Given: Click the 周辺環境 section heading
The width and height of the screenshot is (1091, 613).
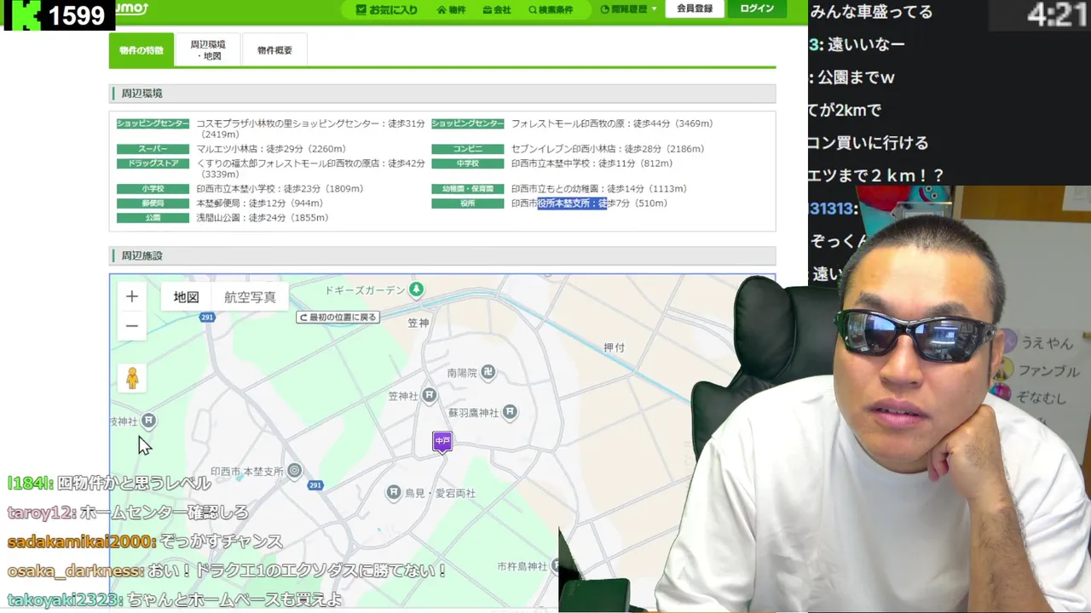Looking at the screenshot, I should point(141,94).
